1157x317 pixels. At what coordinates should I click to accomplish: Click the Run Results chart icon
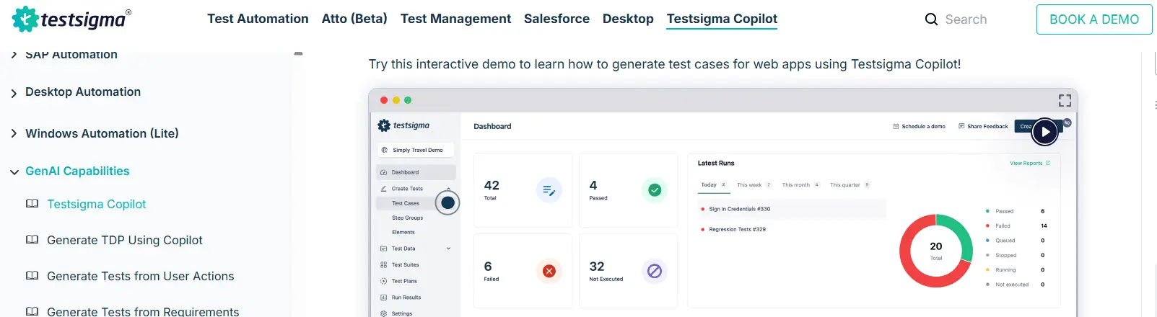click(383, 298)
